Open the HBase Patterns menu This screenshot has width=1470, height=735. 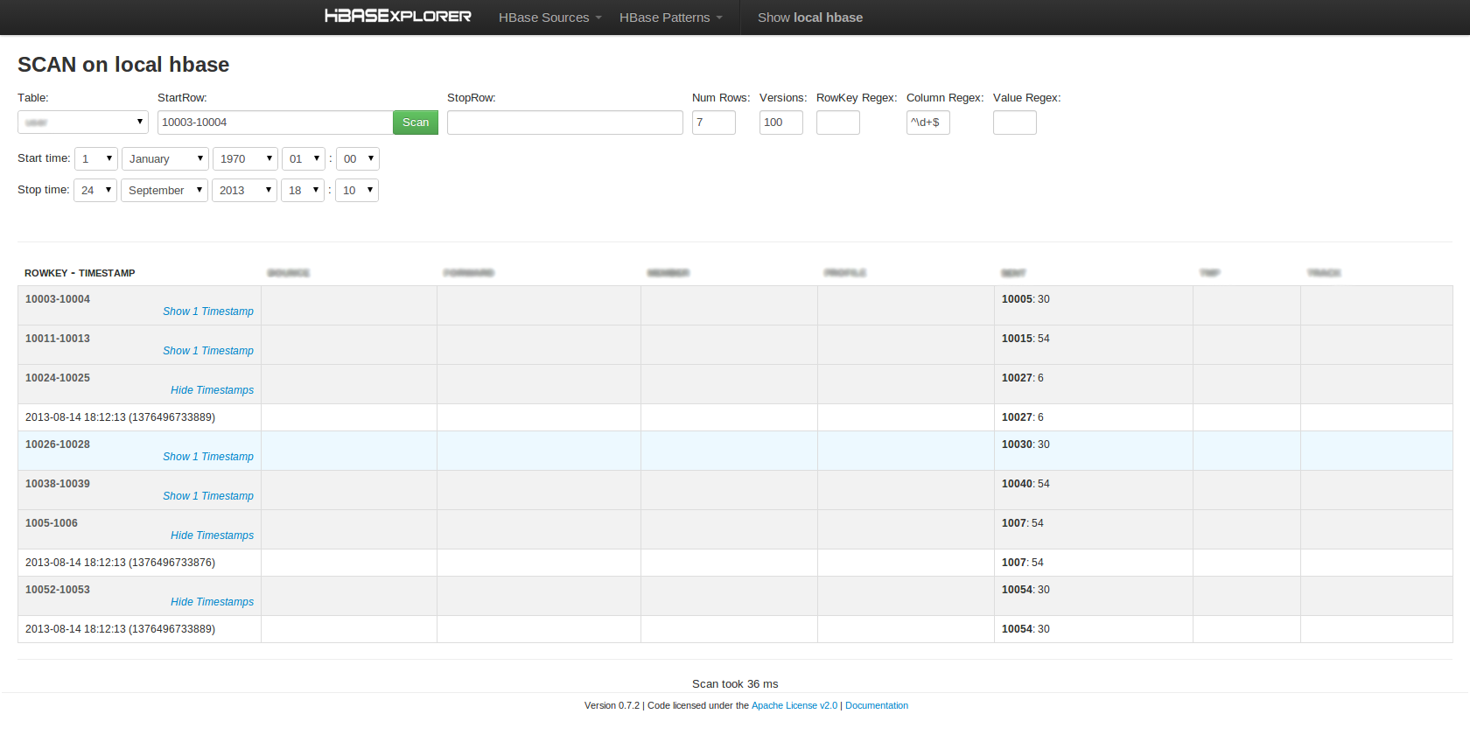tap(670, 17)
